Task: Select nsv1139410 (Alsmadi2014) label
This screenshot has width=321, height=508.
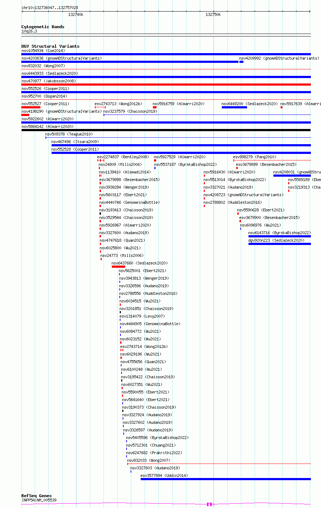Action: click(125, 172)
